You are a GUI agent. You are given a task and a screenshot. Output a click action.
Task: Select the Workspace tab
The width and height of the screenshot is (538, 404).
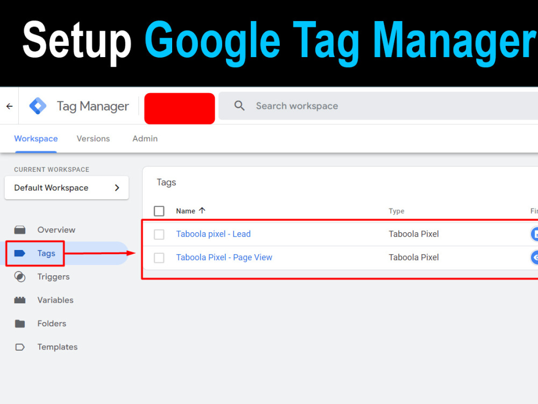click(36, 138)
